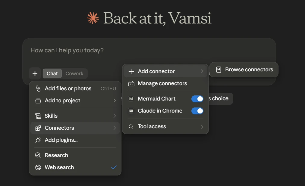Disable the Mermaid Chart connector toggle
Screen dimensions: 305x186
tap(197, 99)
